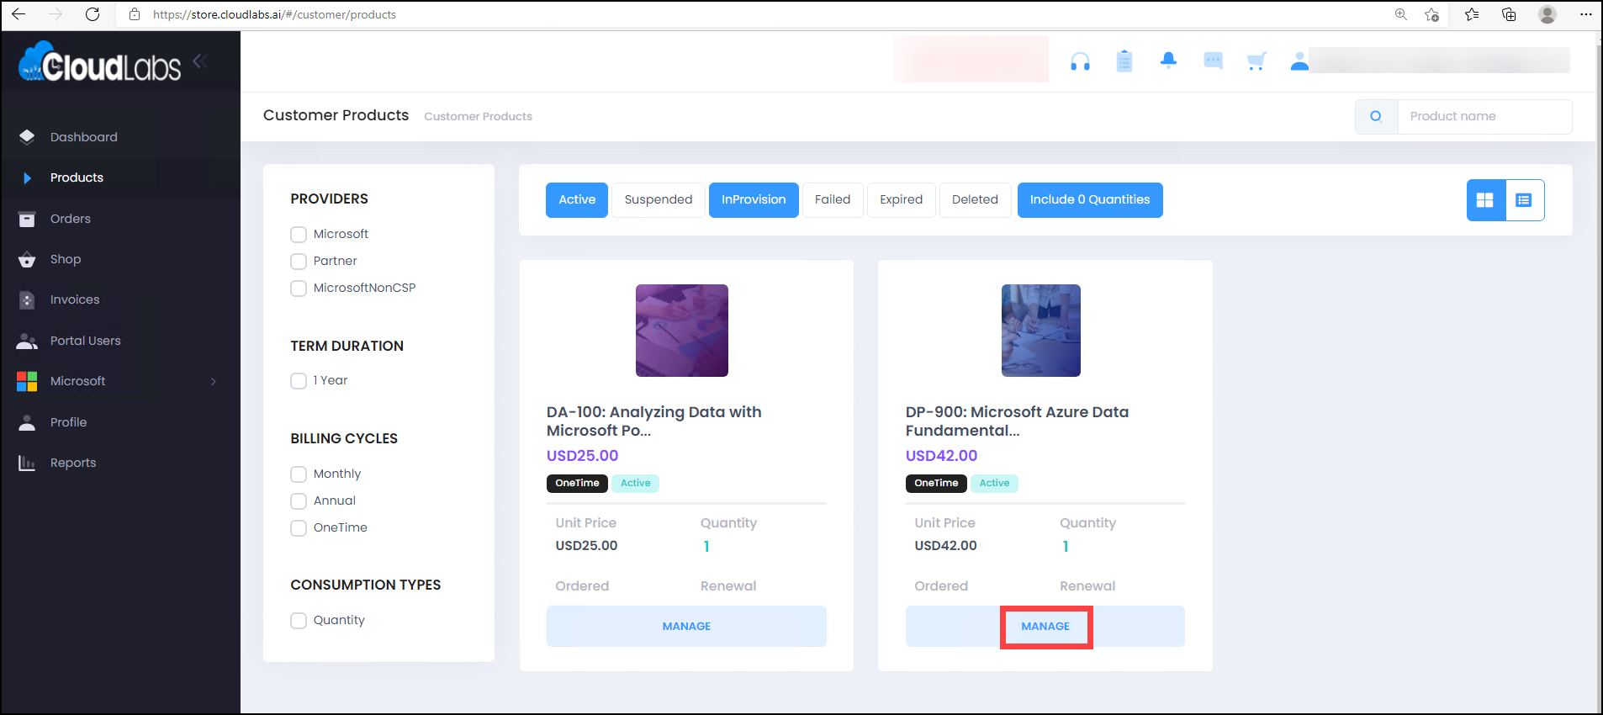Click the Orders box icon in sidebar
The width and height of the screenshot is (1603, 715).
coord(27,219)
